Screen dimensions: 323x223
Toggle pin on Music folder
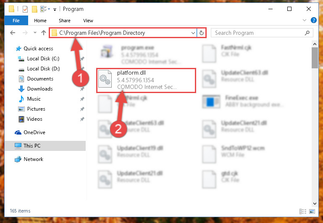(82, 99)
